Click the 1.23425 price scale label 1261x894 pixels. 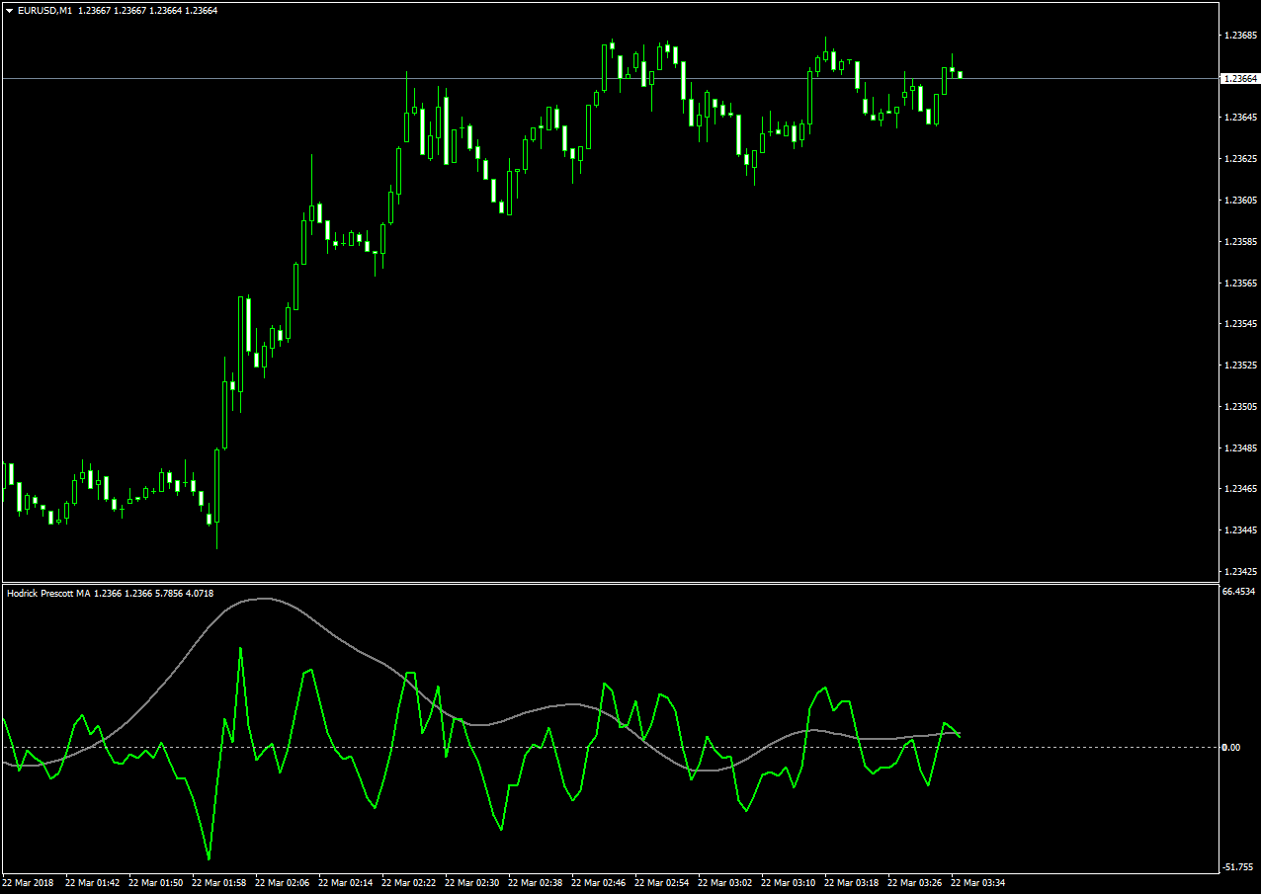click(x=1239, y=572)
